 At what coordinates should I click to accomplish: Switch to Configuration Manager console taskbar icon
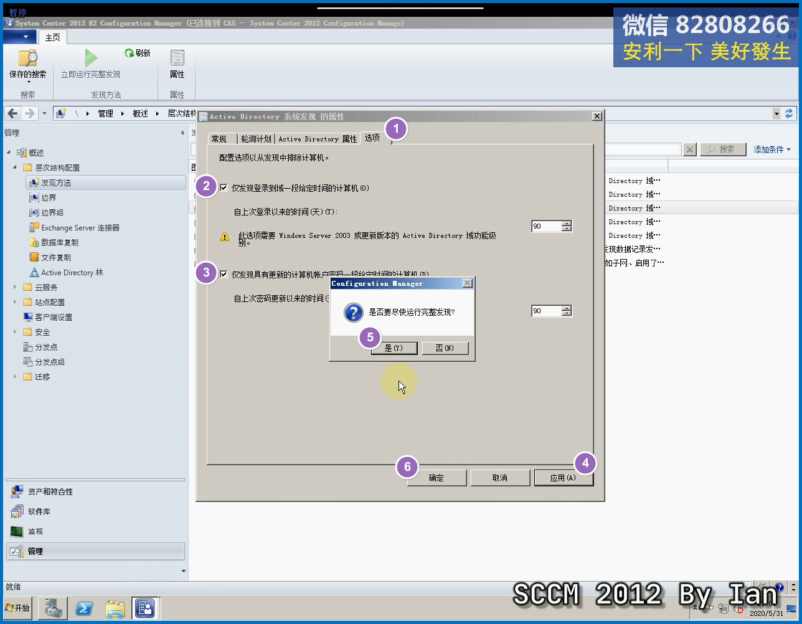pyautogui.click(x=146, y=608)
